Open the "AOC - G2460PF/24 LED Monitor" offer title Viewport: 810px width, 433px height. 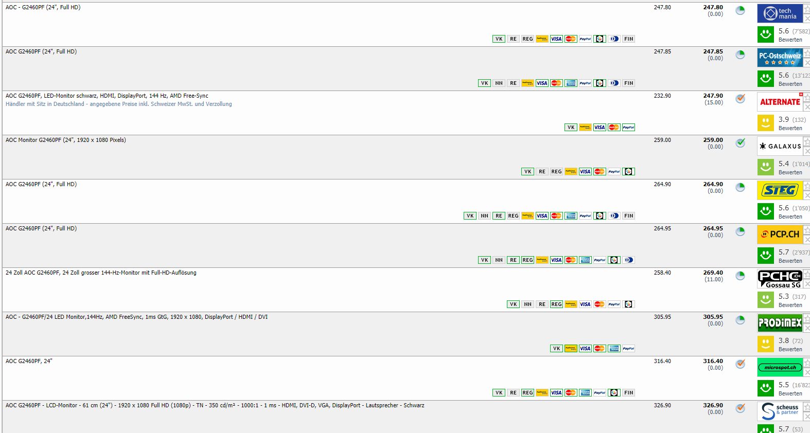(x=137, y=317)
